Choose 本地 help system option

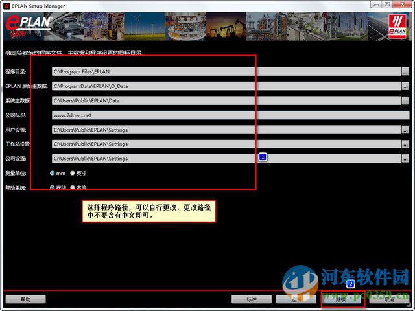click(73, 187)
